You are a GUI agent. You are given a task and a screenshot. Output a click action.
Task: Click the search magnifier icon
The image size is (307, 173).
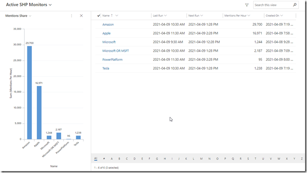click(295, 5)
